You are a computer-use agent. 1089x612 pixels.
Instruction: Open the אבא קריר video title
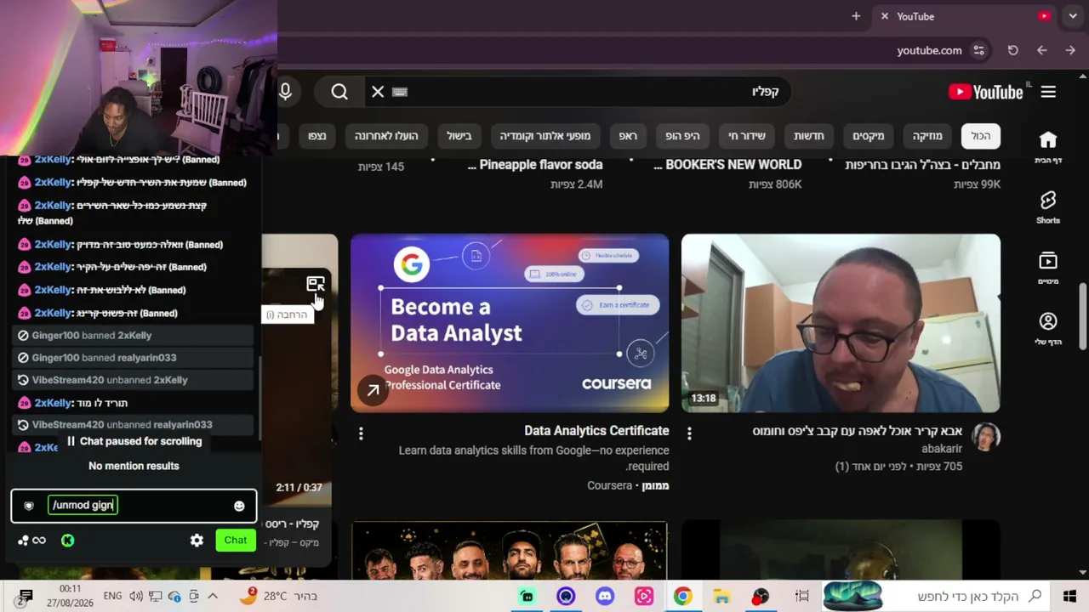tap(858, 431)
